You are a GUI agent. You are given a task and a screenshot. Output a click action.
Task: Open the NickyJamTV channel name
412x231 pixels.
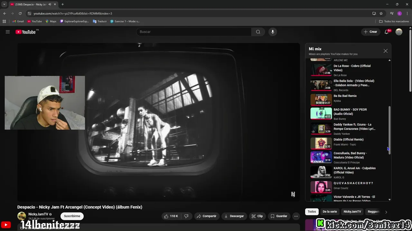38,214
